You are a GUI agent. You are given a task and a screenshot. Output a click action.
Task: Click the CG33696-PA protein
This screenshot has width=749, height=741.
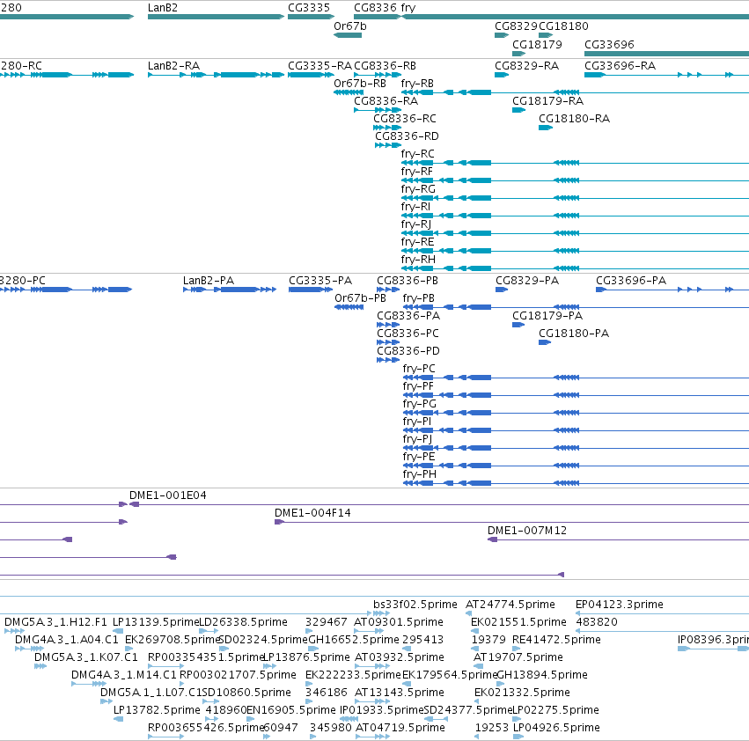coord(672,290)
